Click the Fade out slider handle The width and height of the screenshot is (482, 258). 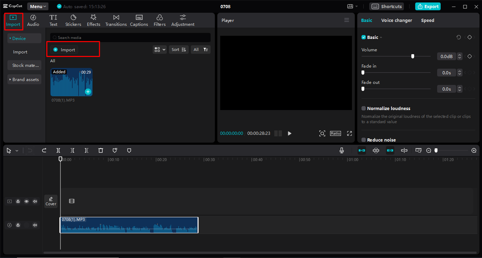pos(363,89)
